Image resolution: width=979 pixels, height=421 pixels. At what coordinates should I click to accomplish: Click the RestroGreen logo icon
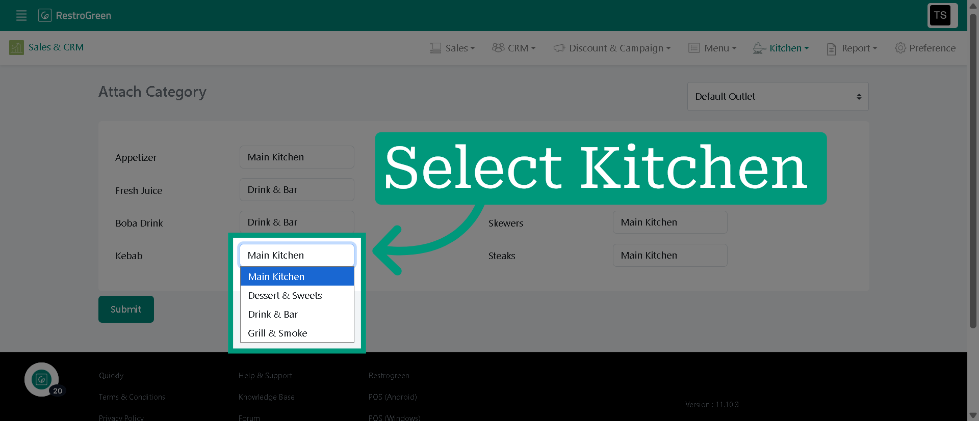coord(45,15)
